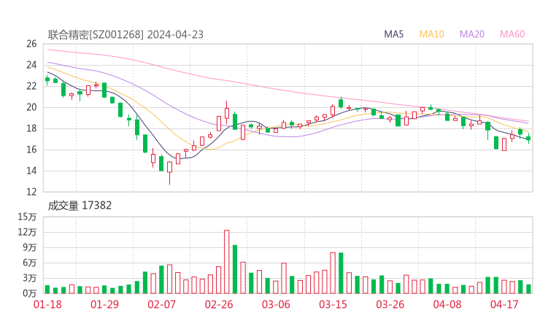Click the 6万 volume axis label
The image size is (540, 321).
(x=30, y=263)
